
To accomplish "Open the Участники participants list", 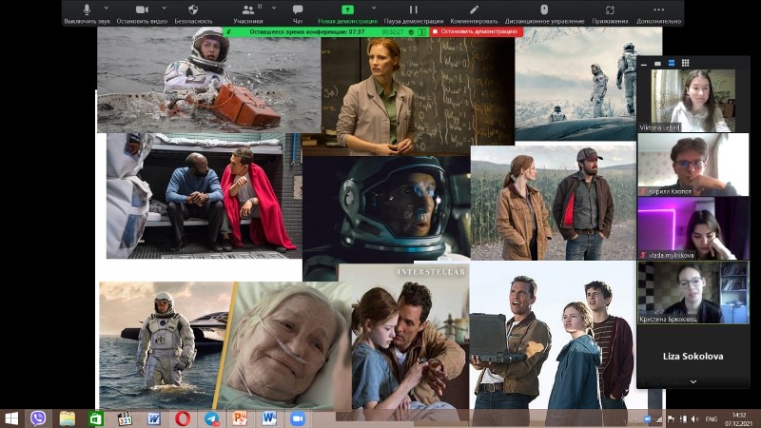I will coord(247,10).
